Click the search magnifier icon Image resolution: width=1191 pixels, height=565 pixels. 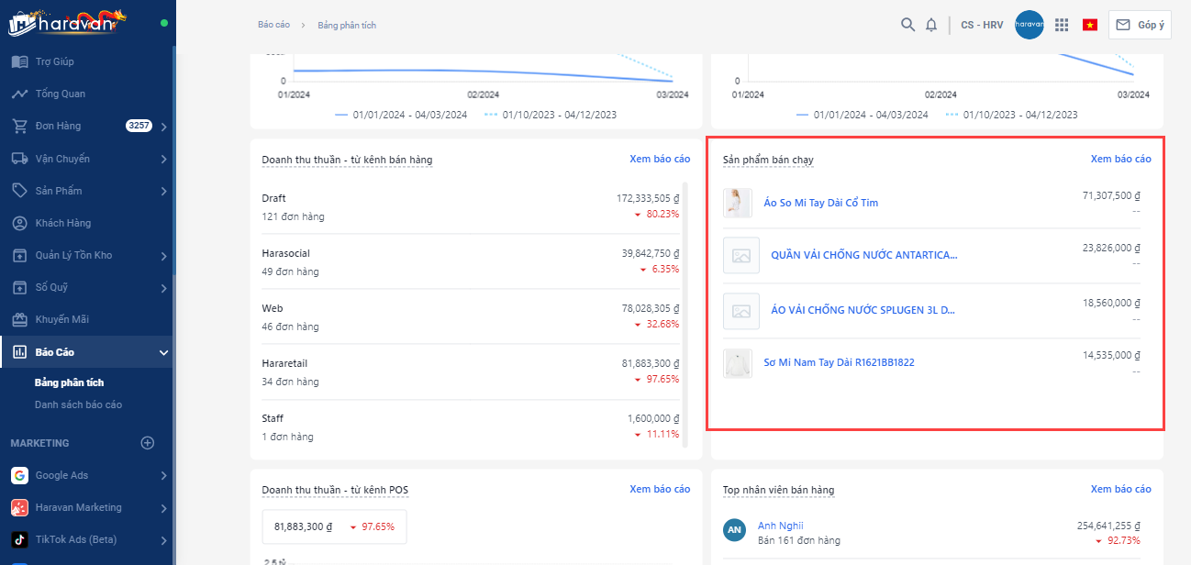[x=907, y=25]
